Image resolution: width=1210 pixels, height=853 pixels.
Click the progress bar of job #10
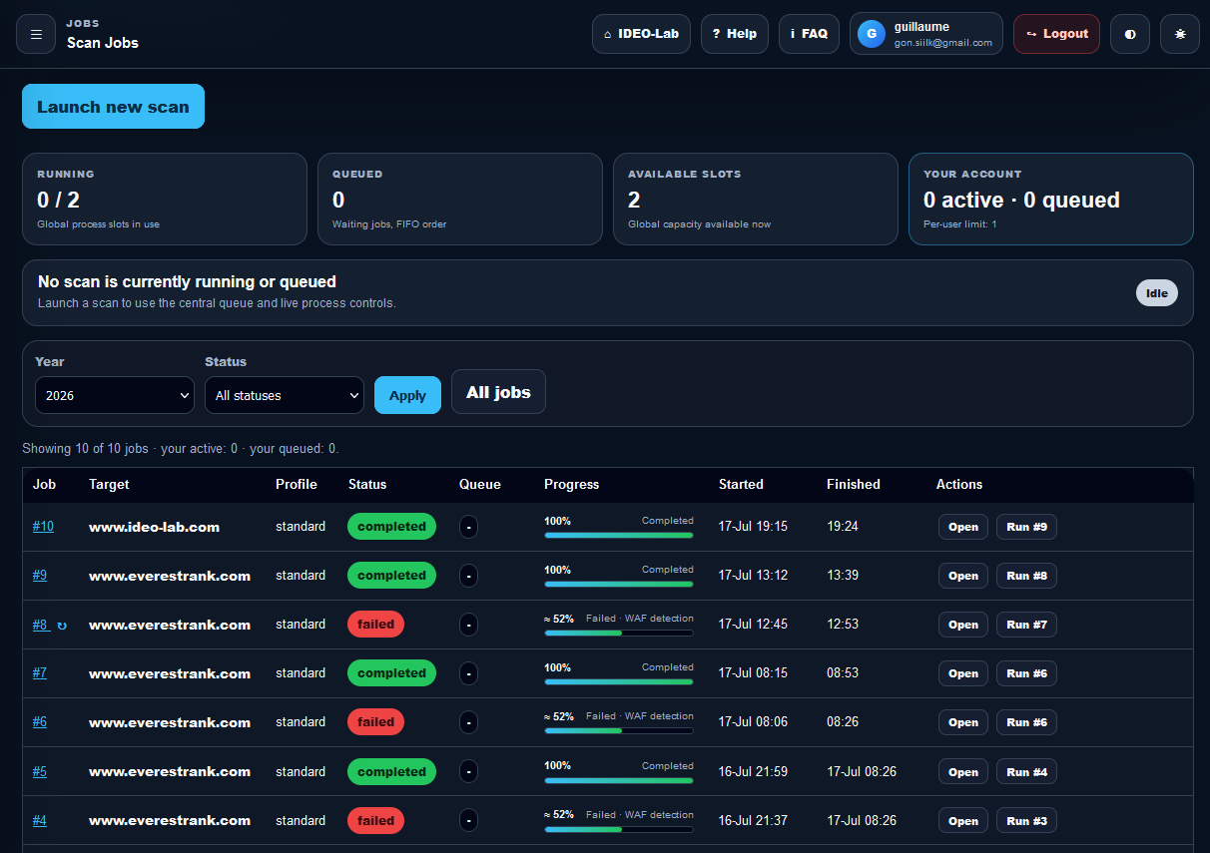(619, 536)
